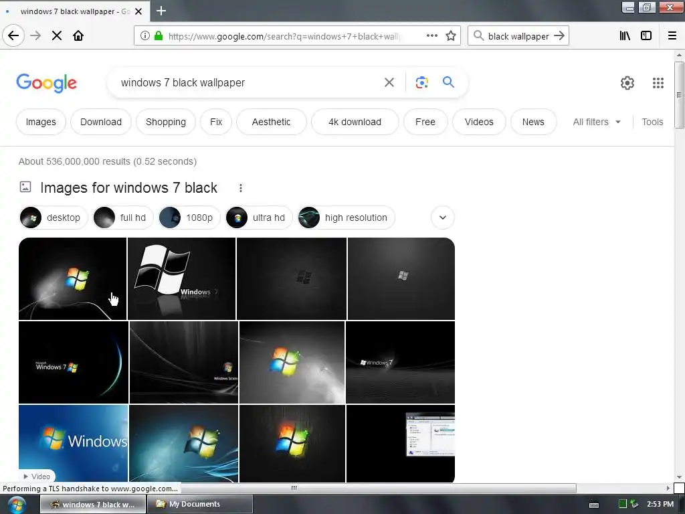Image resolution: width=685 pixels, height=514 pixels.
Task: Search by image with Google Lens
Action: pos(421,82)
